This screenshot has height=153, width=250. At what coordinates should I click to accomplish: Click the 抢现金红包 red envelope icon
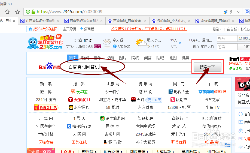36,107
